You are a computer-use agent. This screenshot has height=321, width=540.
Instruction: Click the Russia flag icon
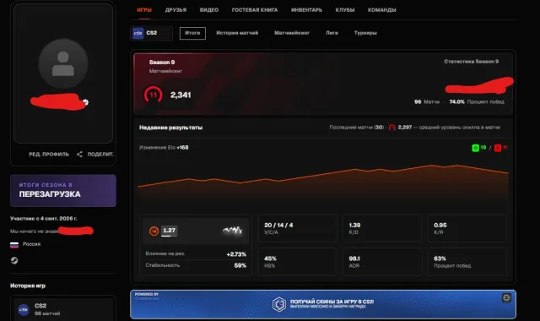click(14, 245)
